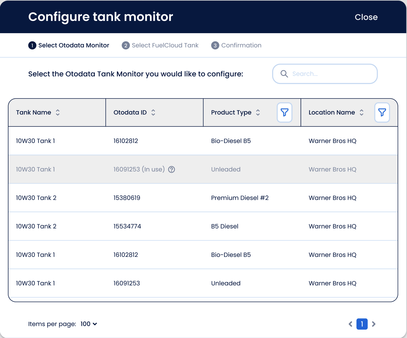The width and height of the screenshot is (407, 338).
Task: Click the Premium Diesel #2 product cell
Action: click(240, 198)
